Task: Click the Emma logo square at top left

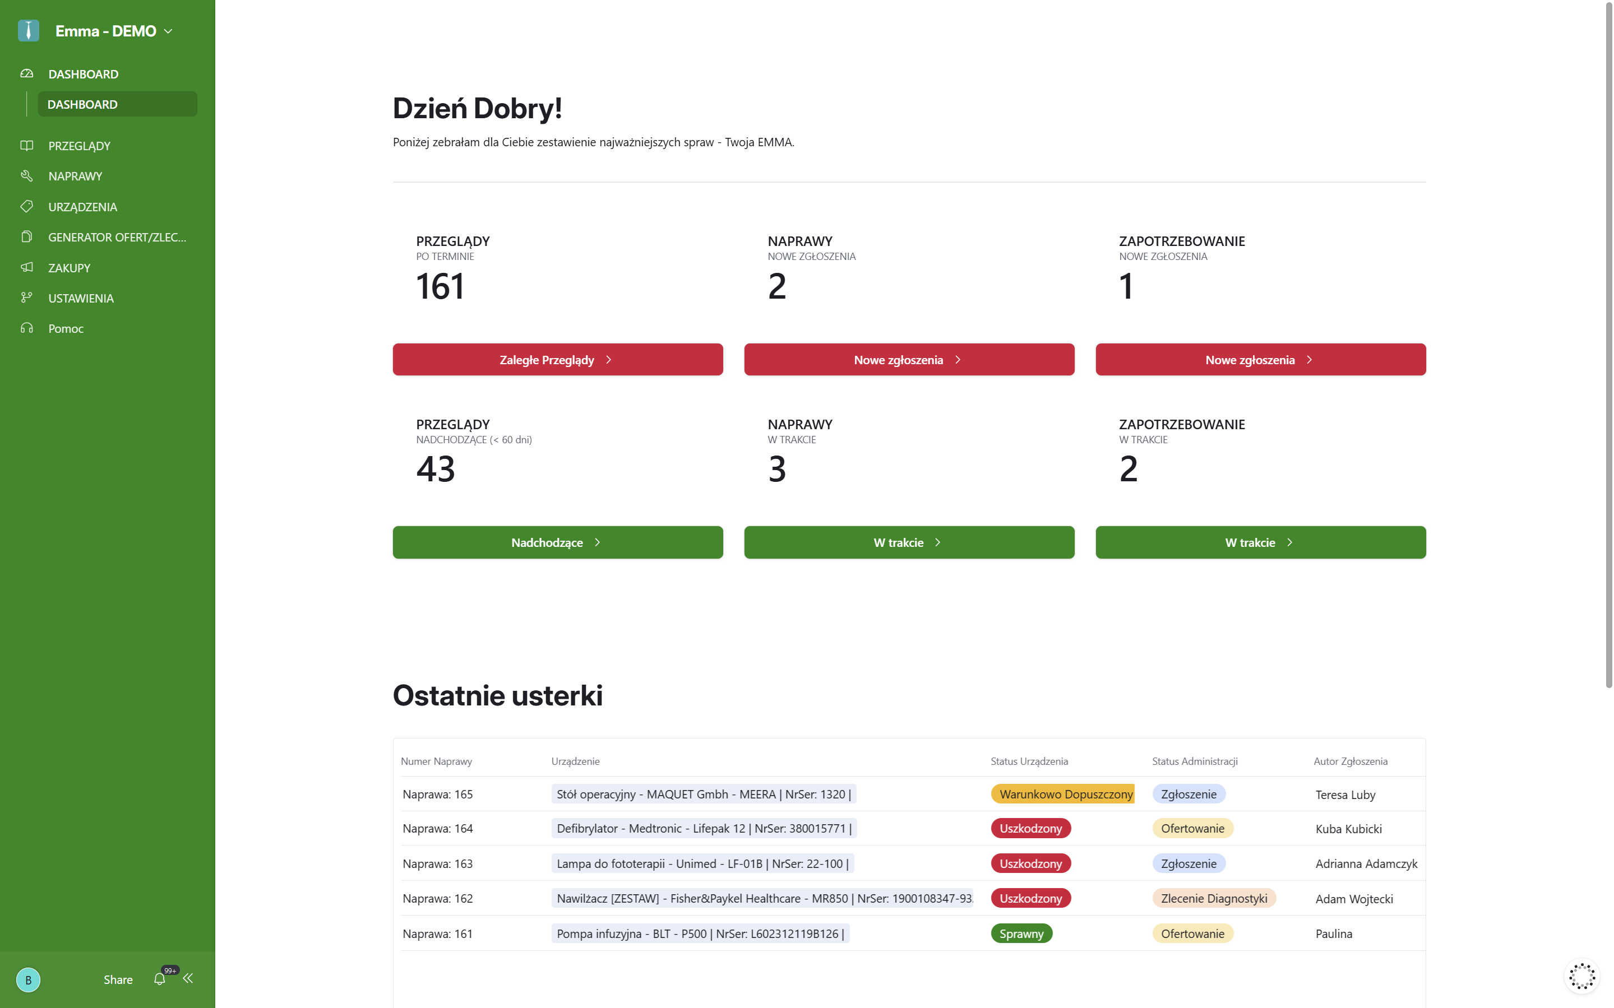Action: 28,30
